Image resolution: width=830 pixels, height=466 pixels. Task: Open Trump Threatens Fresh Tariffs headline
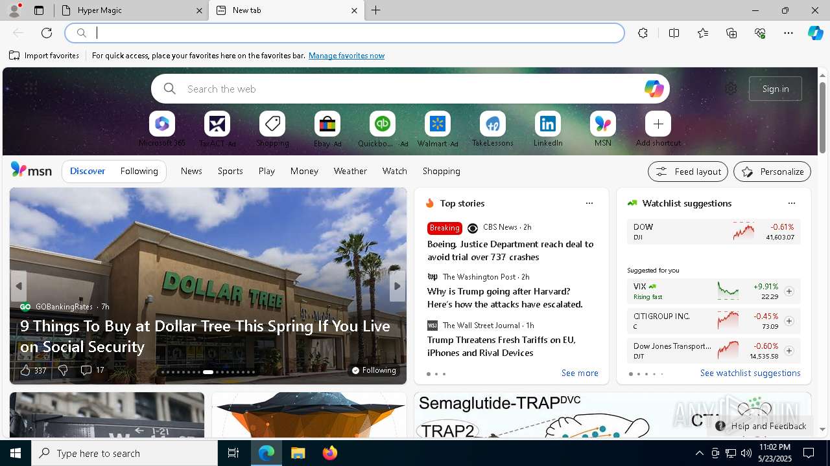click(501, 346)
